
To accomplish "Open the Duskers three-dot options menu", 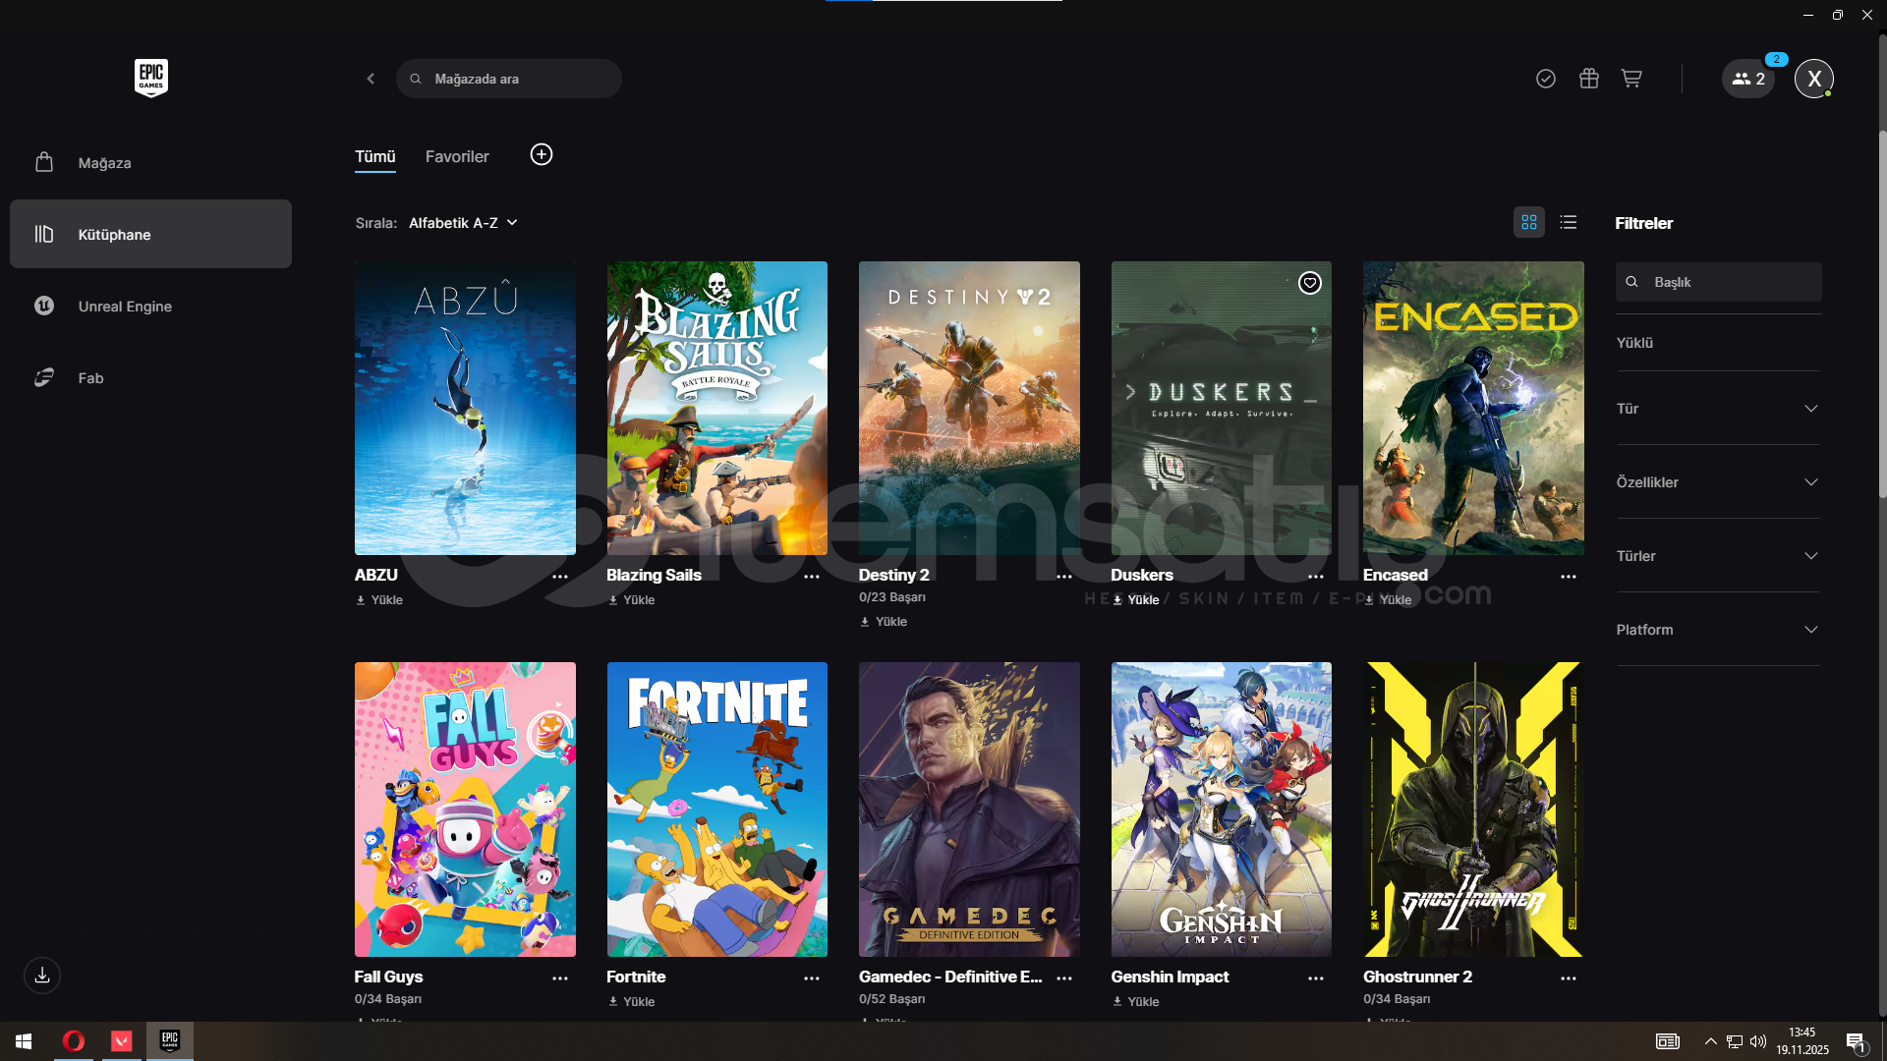I will 1315,577.
